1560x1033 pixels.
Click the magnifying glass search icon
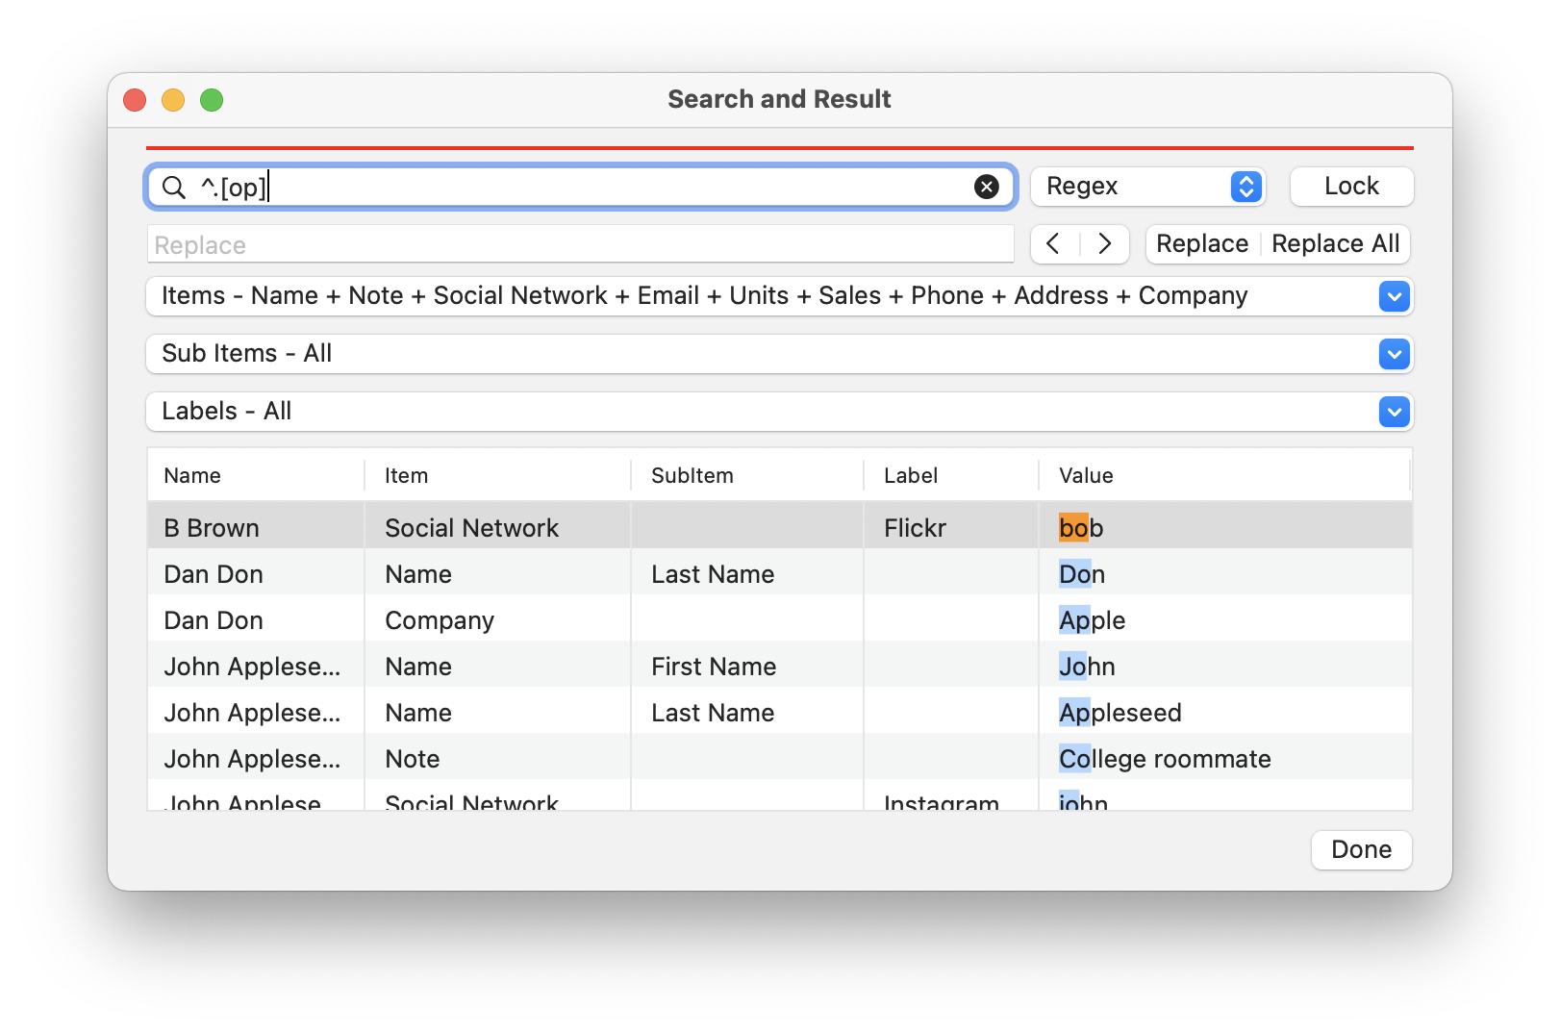174,187
